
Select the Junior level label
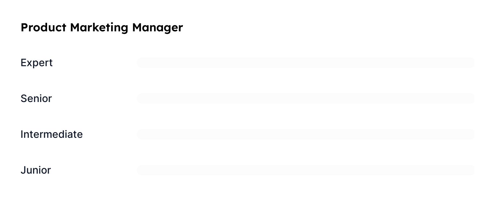36,170
